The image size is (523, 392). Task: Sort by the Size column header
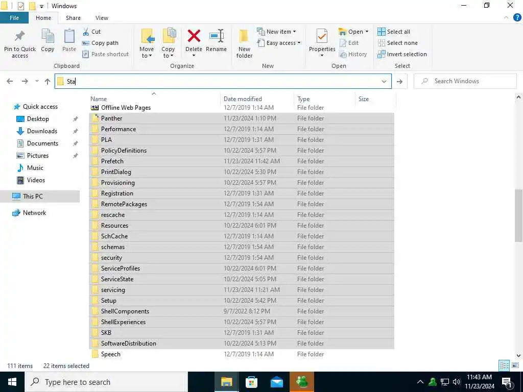click(364, 99)
